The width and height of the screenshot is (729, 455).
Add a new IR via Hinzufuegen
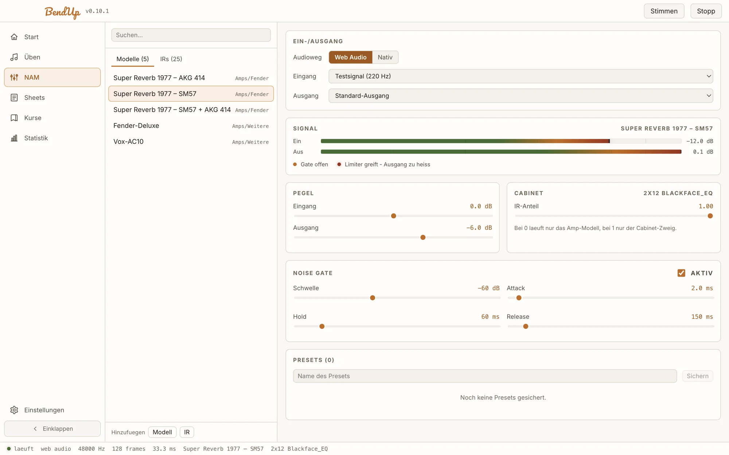(187, 432)
